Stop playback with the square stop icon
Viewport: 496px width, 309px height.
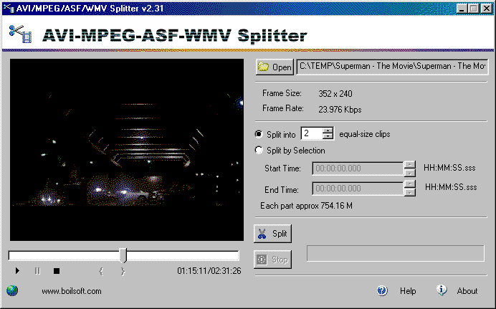click(x=57, y=271)
